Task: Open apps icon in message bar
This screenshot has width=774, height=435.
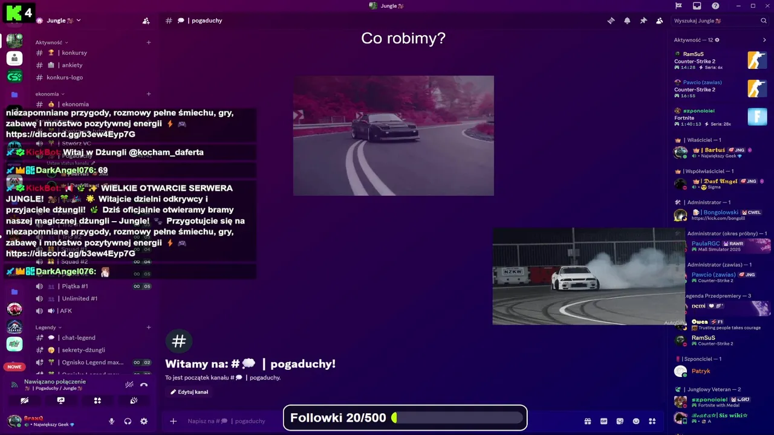Action: click(652, 421)
